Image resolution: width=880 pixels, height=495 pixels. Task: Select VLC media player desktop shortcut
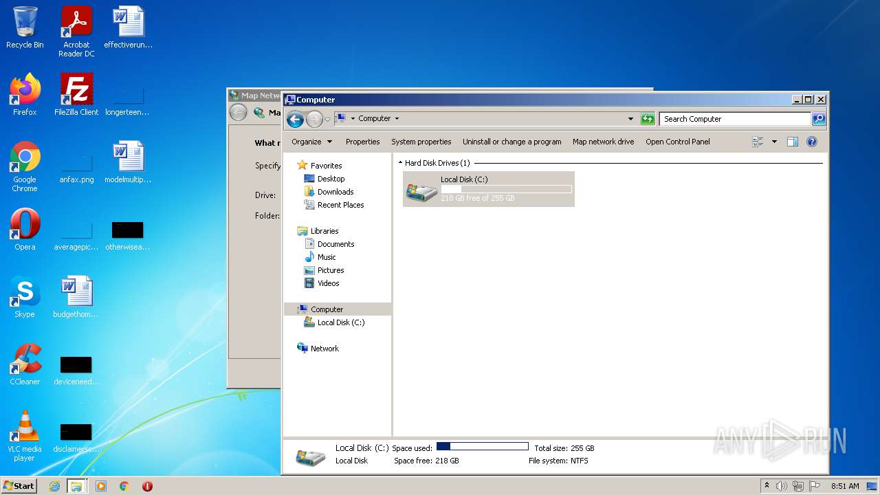[25, 436]
